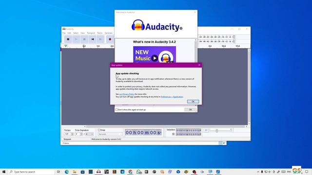Click the green playhead marker on the timeline
Image resolution: width=312 pixels, height=175 pixels.
[x=66, y=46]
